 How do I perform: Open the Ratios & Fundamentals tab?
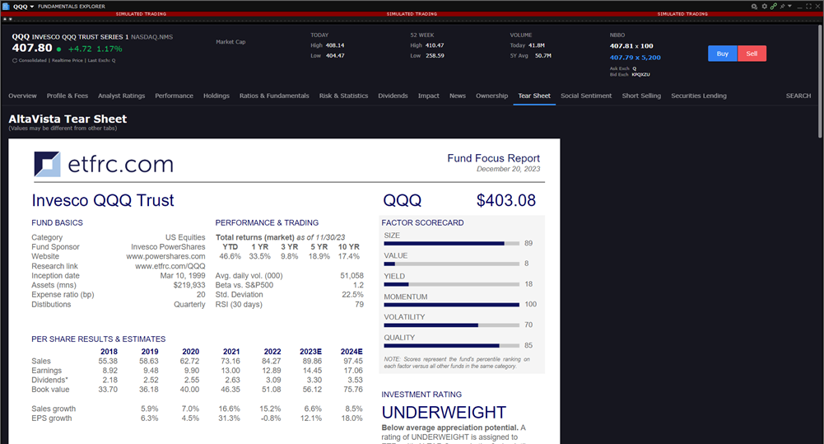click(274, 96)
